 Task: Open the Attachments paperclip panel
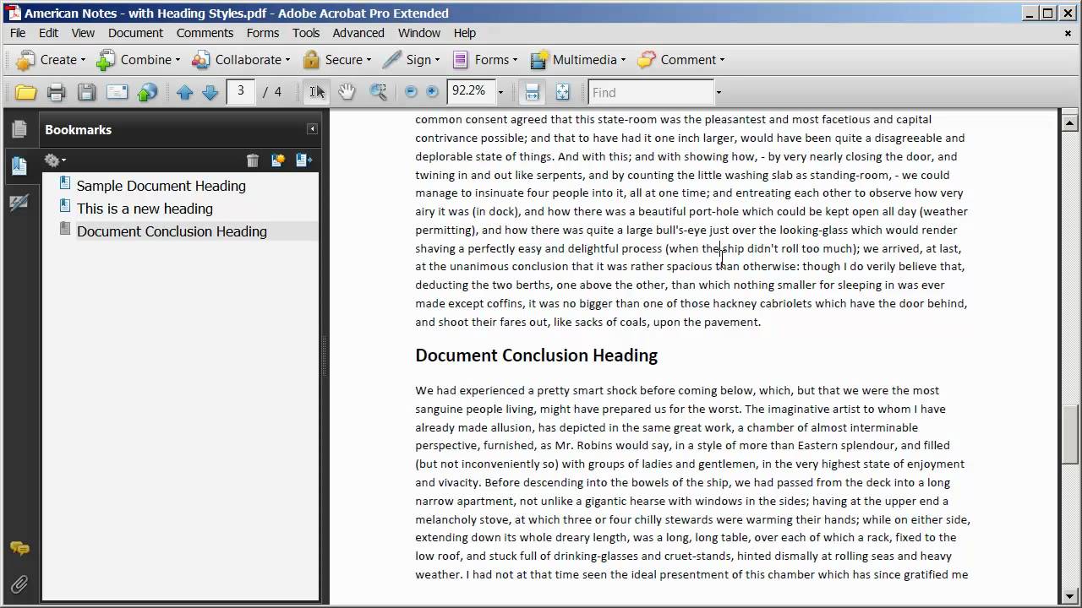click(x=19, y=584)
